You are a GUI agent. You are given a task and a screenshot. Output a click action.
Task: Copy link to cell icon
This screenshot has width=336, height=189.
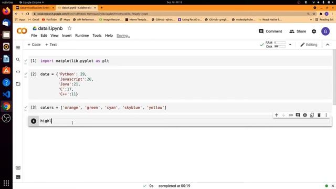(x=290, y=115)
